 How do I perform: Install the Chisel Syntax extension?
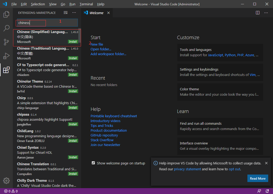pos(73,157)
